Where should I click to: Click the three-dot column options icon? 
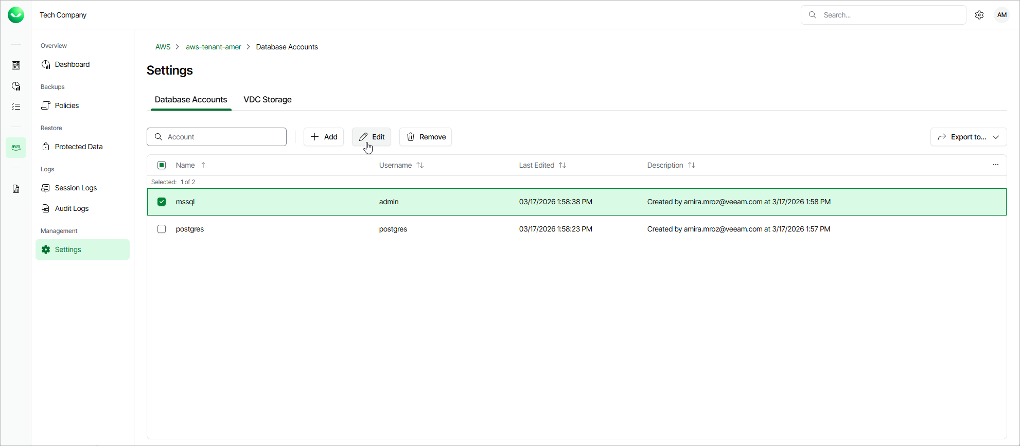(x=996, y=165)
